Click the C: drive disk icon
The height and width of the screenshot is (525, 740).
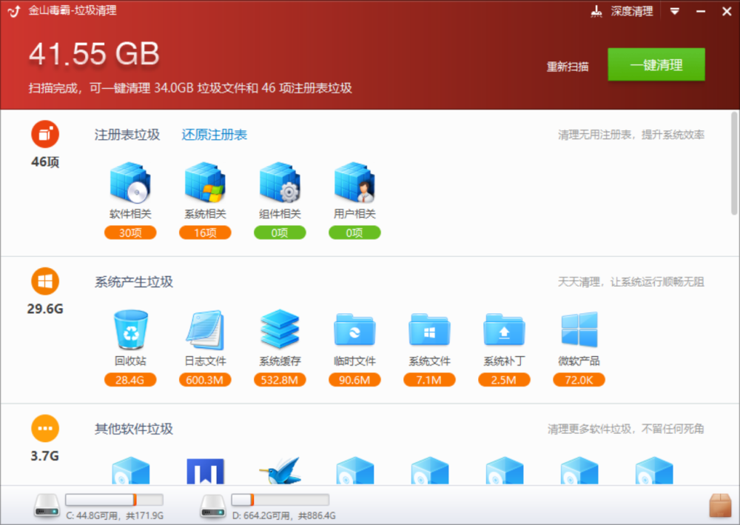click(46, 506)
